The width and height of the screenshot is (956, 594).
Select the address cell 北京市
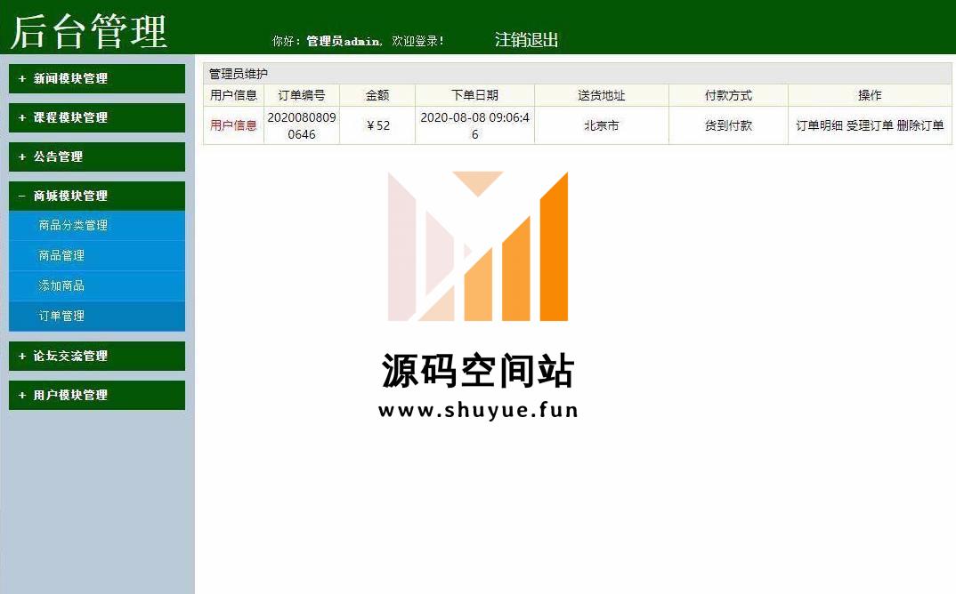coord(602,125)
